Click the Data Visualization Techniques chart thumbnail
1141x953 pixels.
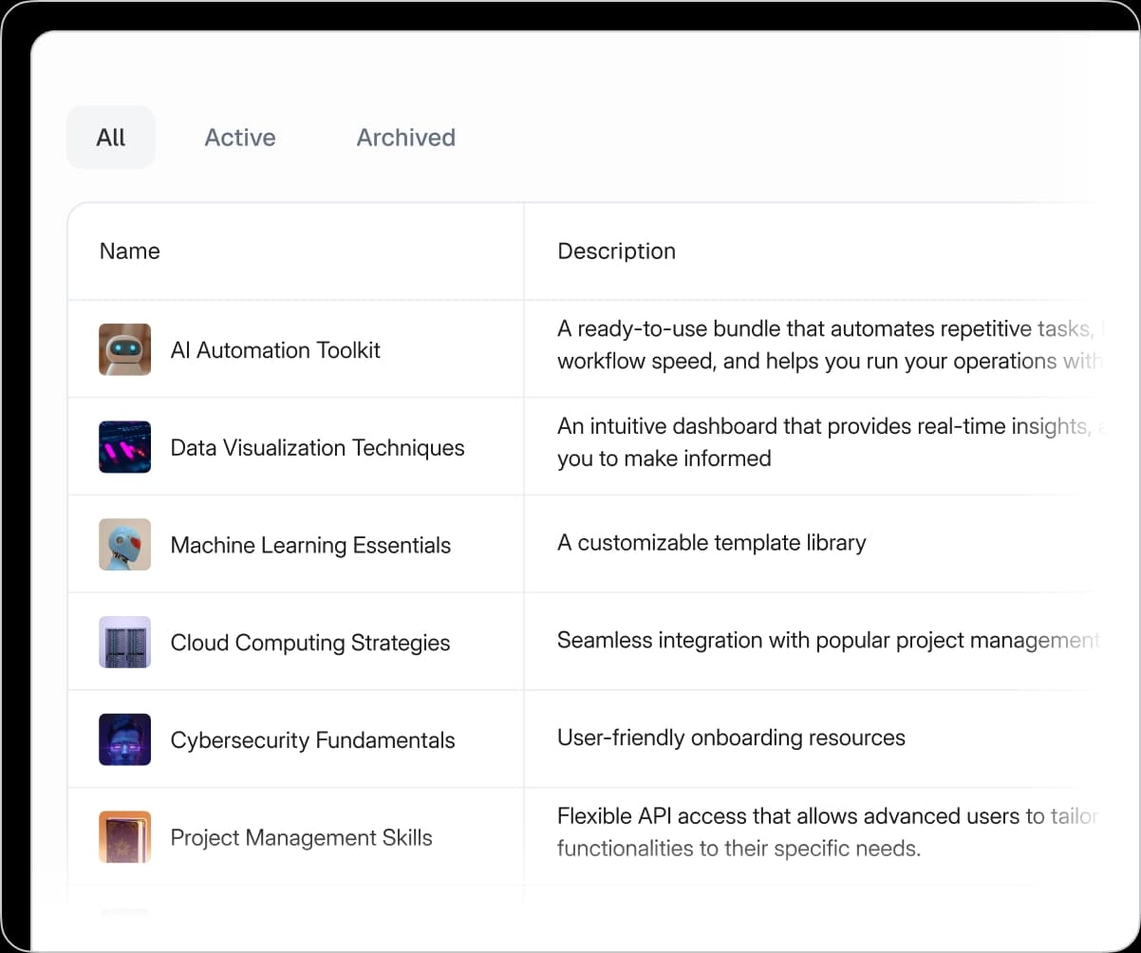coord(124,446)
